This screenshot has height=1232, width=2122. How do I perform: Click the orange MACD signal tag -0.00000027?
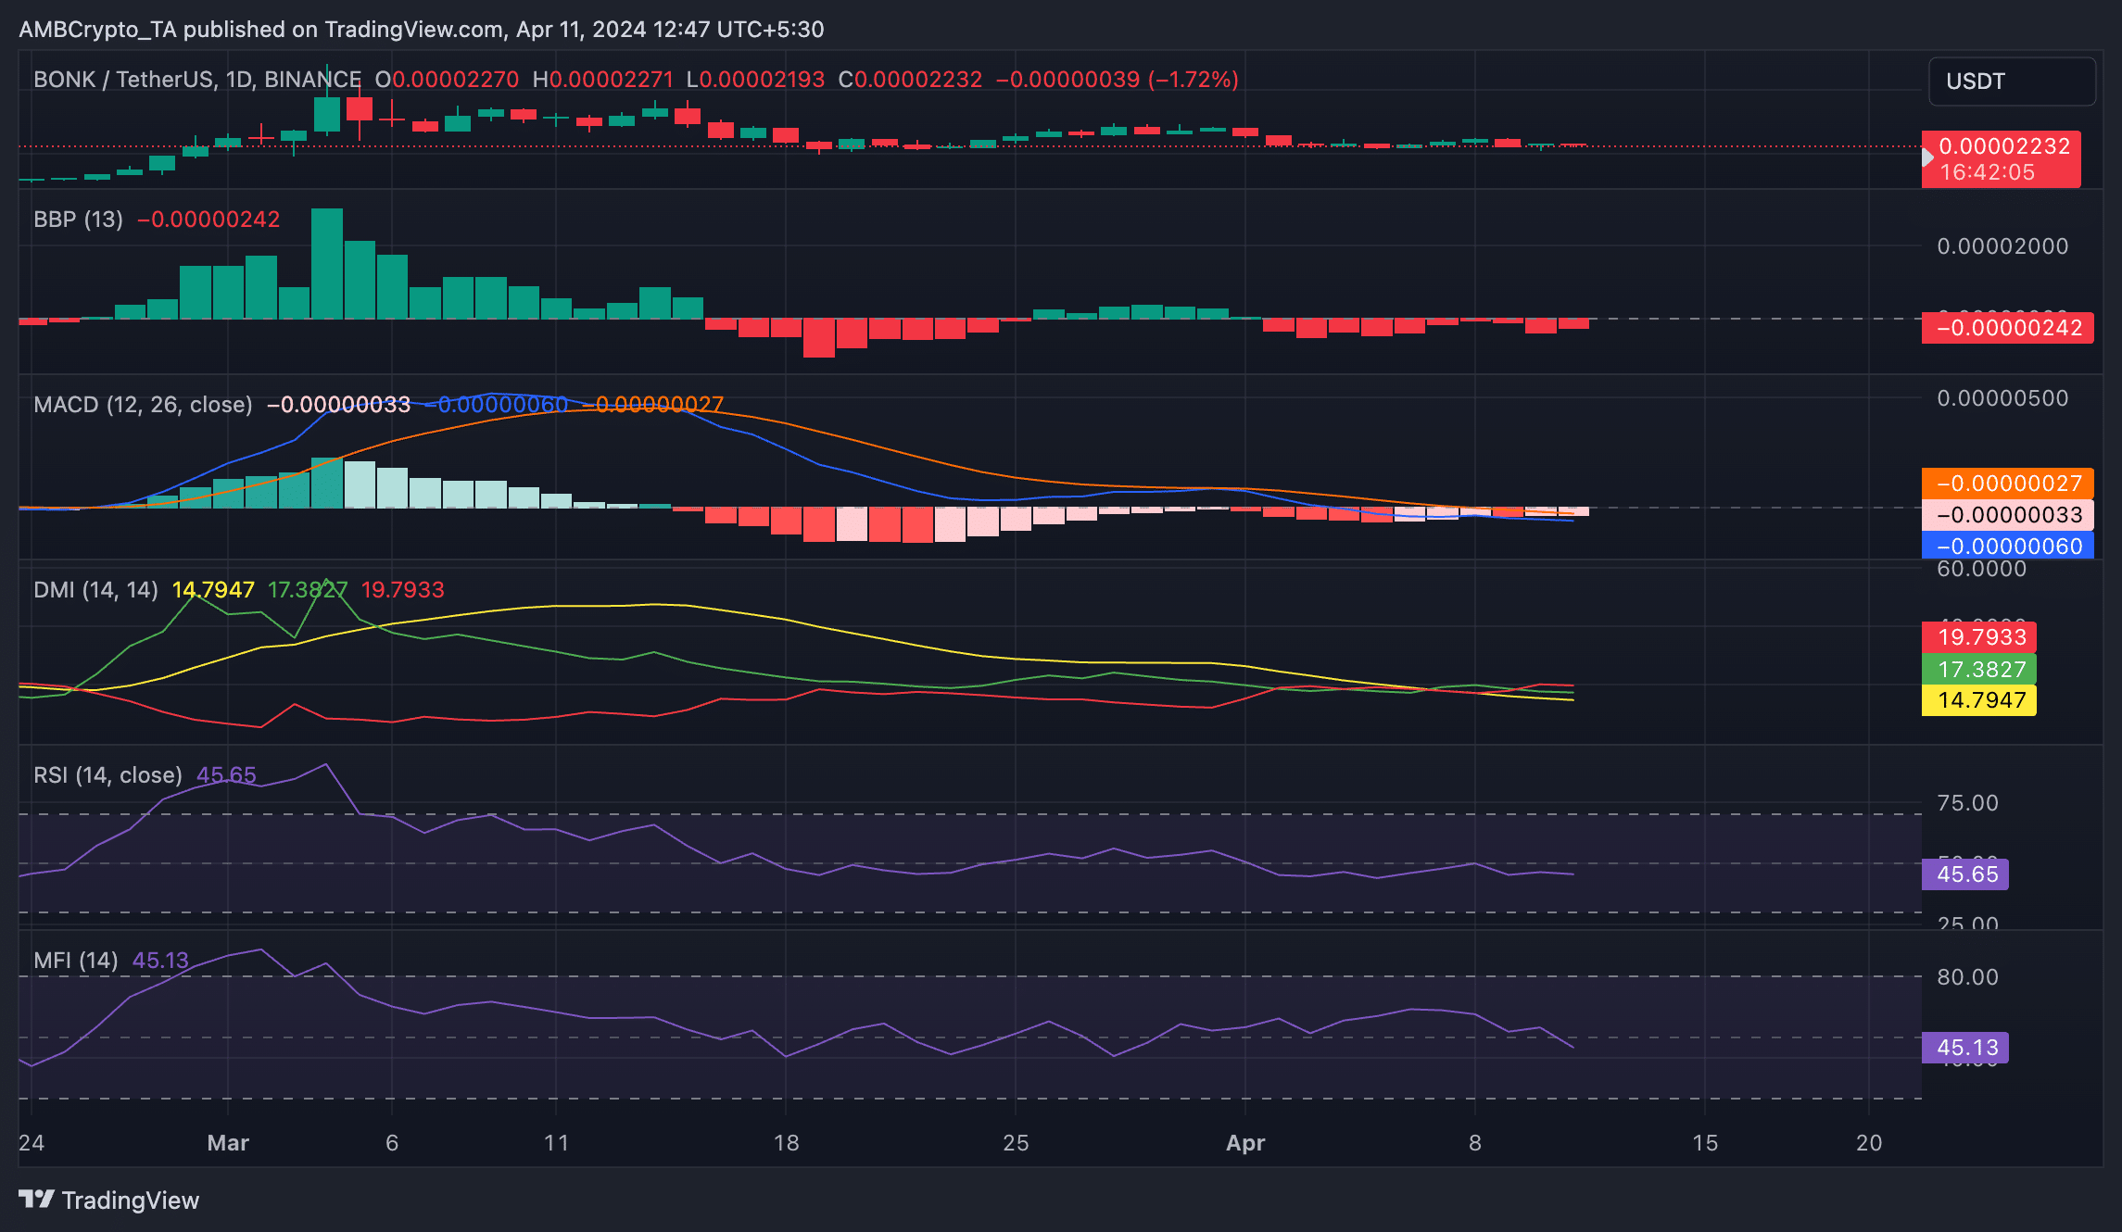[x=2007, y=484]
